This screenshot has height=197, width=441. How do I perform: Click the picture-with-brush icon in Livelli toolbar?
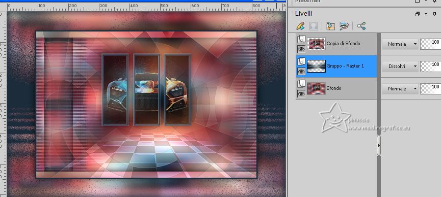[x=330, y=26]
